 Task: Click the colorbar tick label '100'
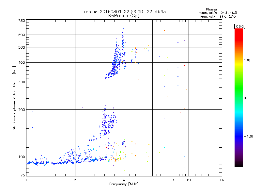click(x=247, y=60)
